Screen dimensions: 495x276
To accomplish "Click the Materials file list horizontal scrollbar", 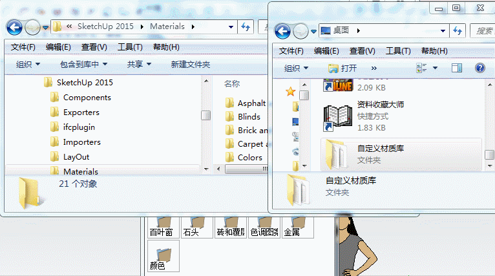I will click(247, 169).
